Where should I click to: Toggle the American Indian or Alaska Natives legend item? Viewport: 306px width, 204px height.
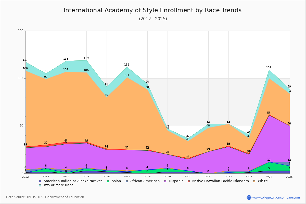(73, 181)
